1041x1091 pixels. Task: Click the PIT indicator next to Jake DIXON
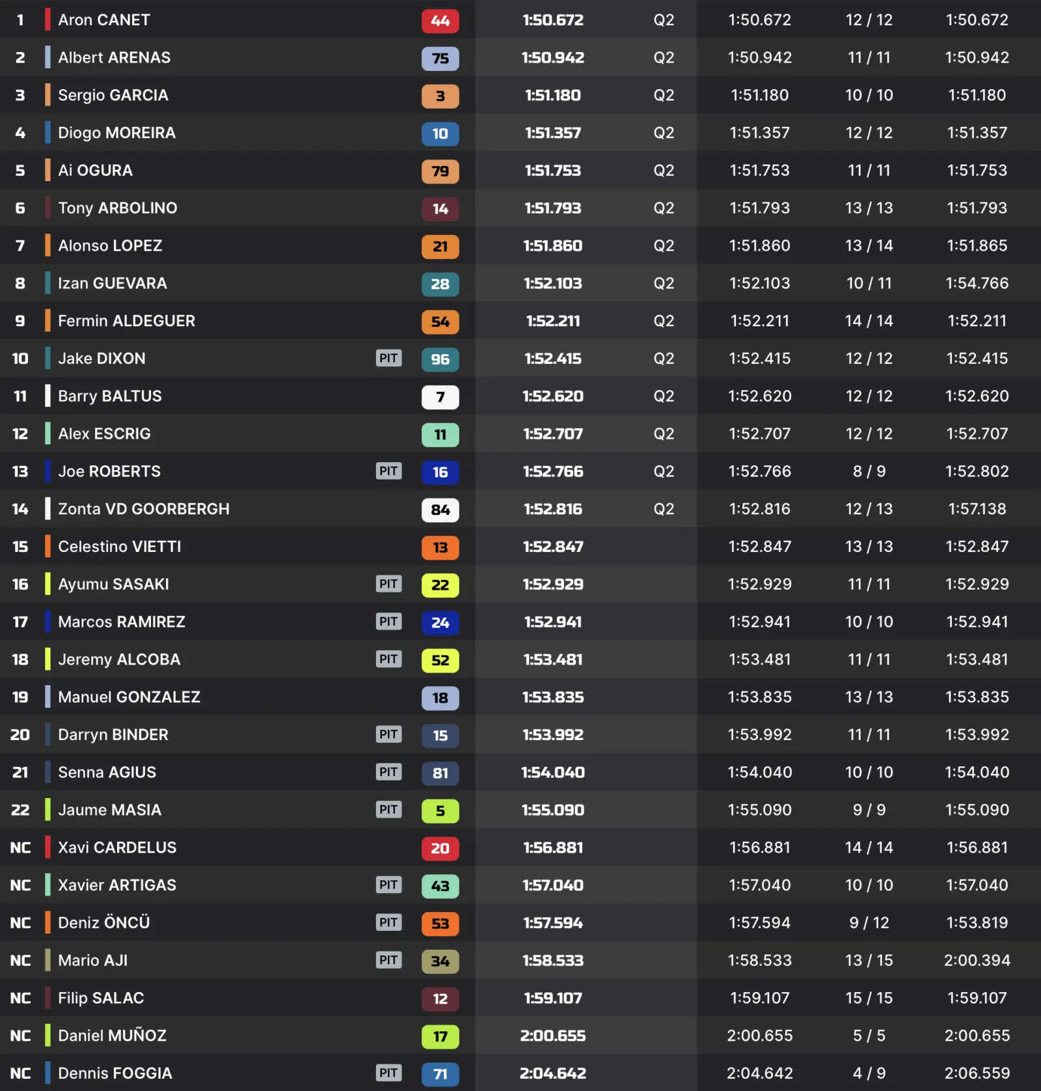point(388,358)
